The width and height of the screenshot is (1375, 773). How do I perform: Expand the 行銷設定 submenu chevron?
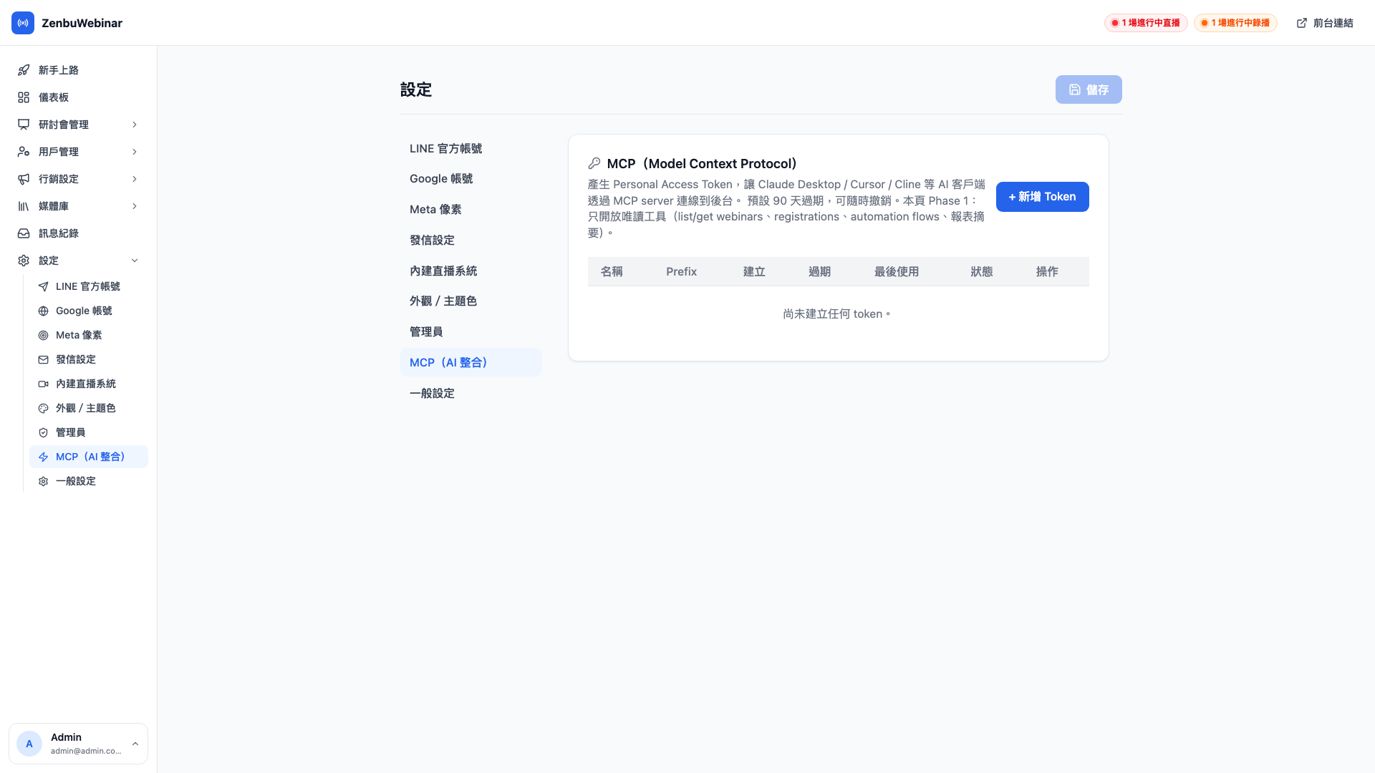[x=135, y=179]
